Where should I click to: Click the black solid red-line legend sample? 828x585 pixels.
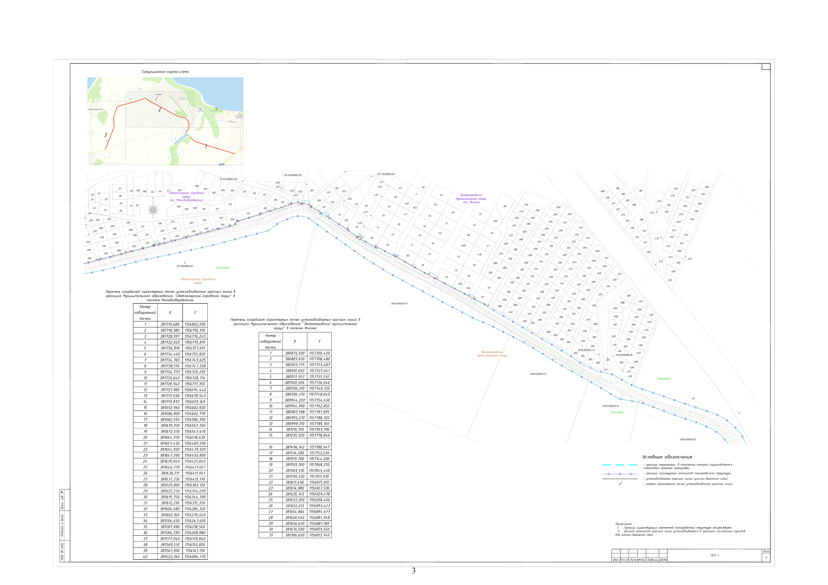click(x=620, y=479)
